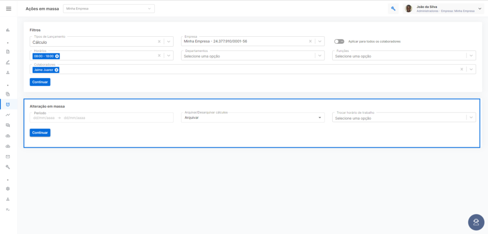Click the Ações em massa page title
488x234 pixels.
pyautogui.click(x=42, y=9)
